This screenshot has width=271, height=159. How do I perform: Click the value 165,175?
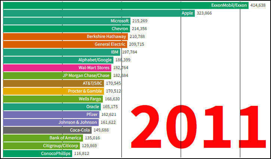[110, 107]
